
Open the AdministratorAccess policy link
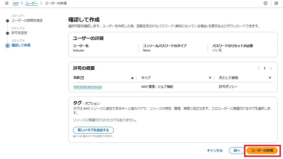point(87,87)
